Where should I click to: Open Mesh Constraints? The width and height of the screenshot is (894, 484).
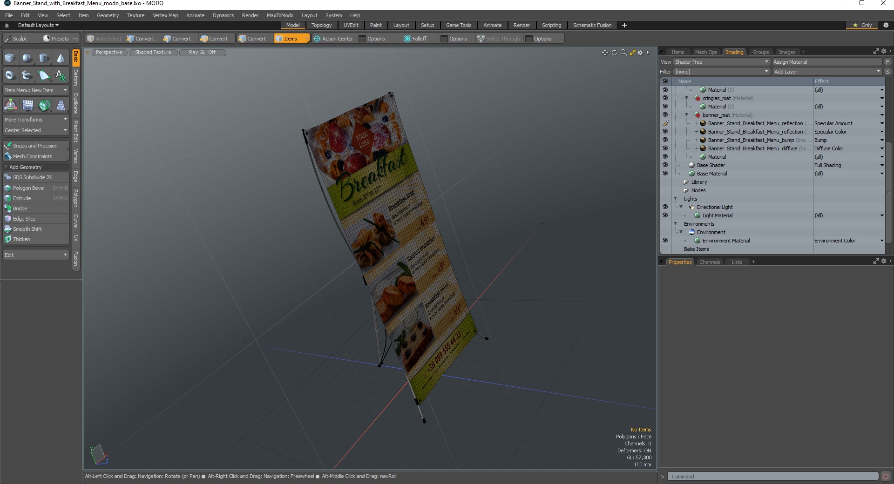tap(36, 156)
